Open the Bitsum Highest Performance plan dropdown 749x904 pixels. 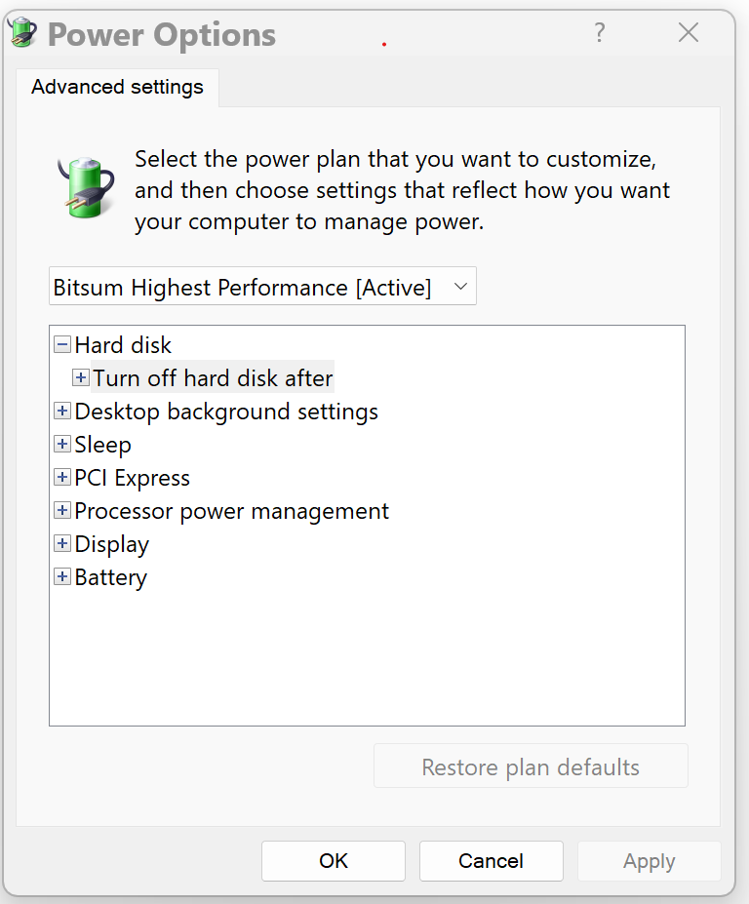(x=262, y=287)
